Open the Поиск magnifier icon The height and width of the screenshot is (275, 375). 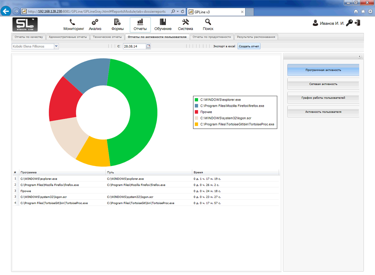(208, 22)
